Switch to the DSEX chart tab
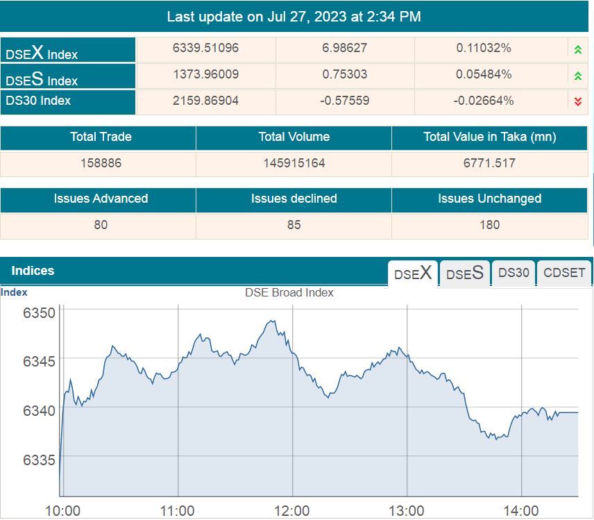The height and width of the screenshot is (520, 594). [x=412, y=273]
